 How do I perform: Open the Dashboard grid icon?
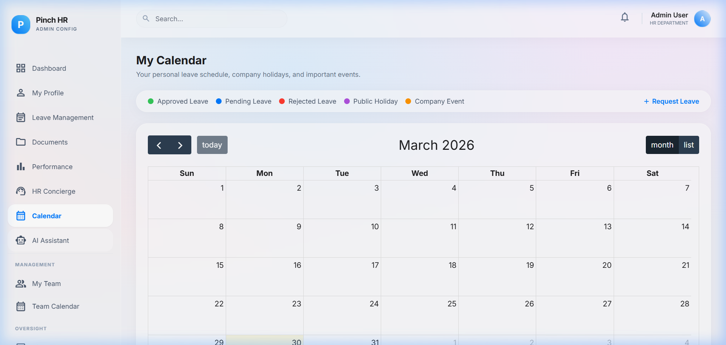click(x=21, y=68)
